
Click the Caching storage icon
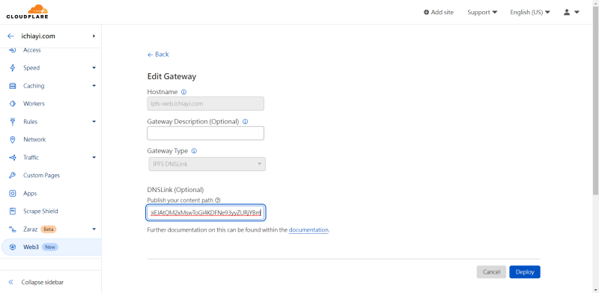coord(13,86)
